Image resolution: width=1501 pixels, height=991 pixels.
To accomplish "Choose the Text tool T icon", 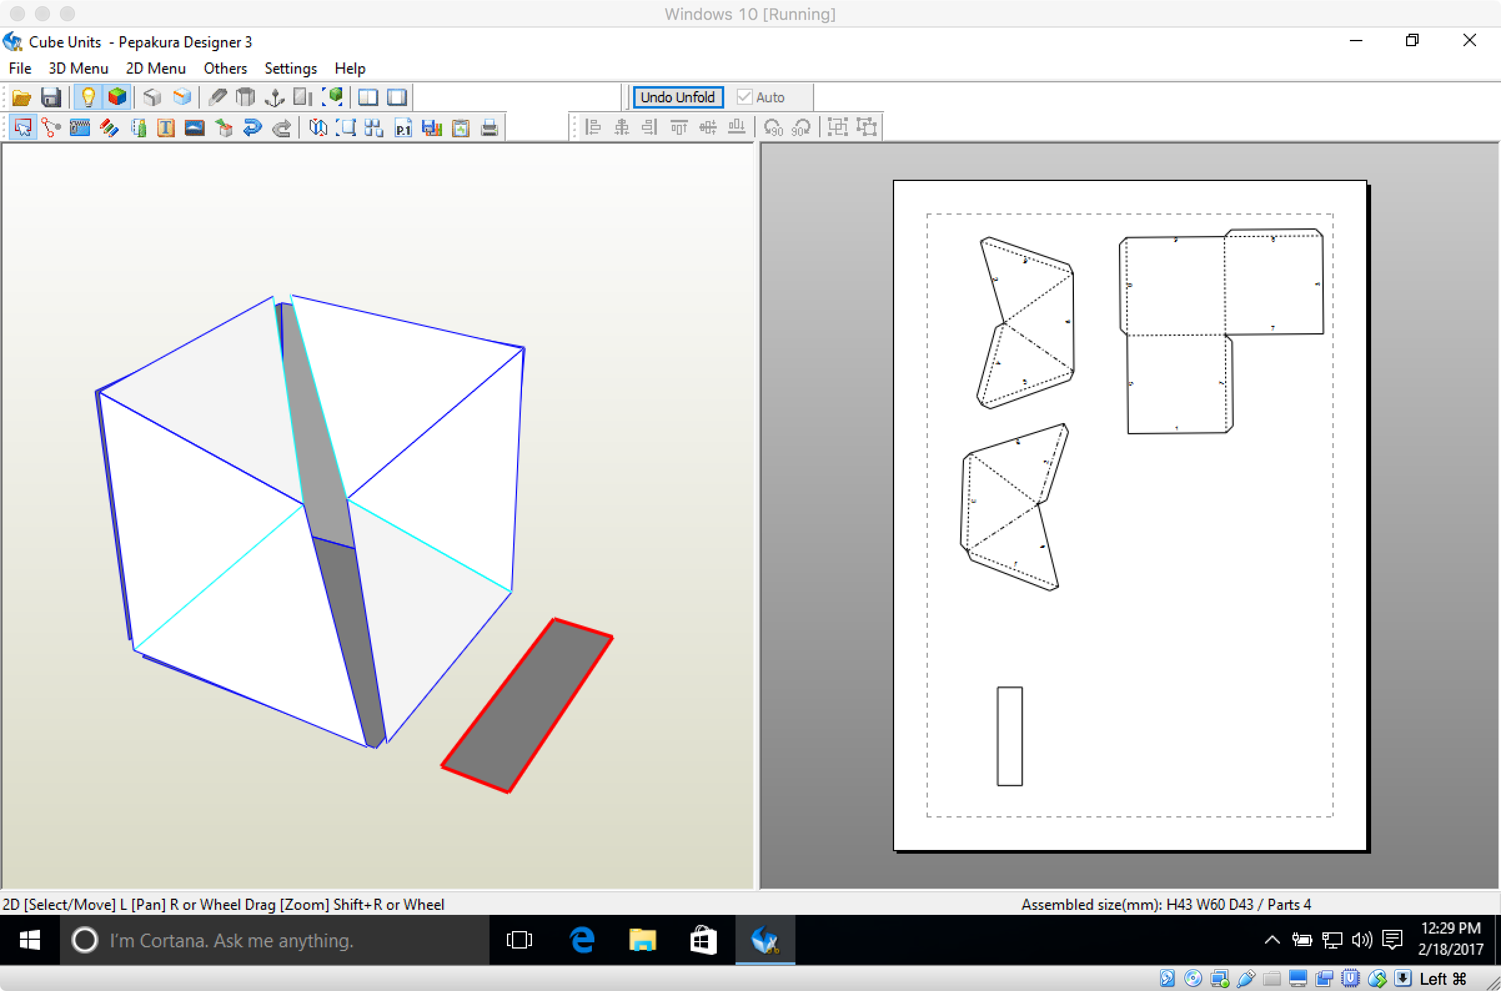I will [x=165, y=129].
